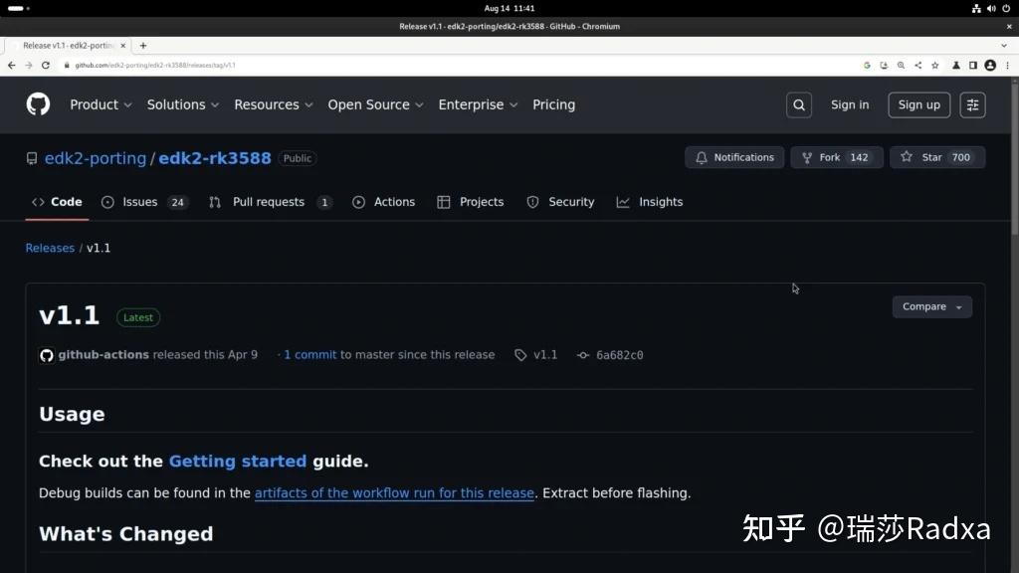This screenshot has width=1019, height=573.
Task: Open the Getting started guide link
Action: tap(237, 462)
